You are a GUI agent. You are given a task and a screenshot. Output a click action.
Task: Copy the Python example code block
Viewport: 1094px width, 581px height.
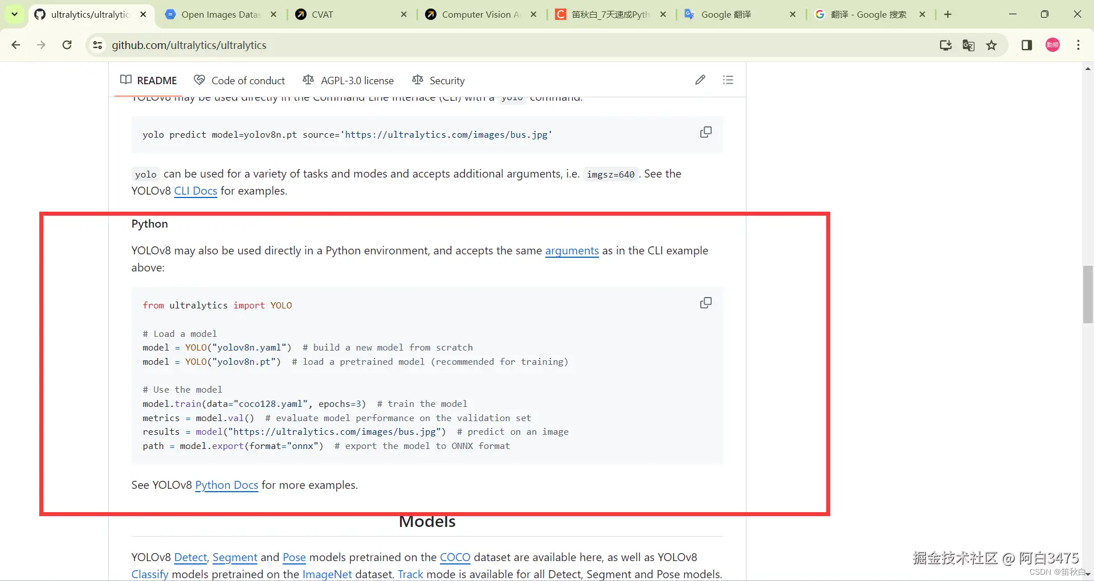705,303
